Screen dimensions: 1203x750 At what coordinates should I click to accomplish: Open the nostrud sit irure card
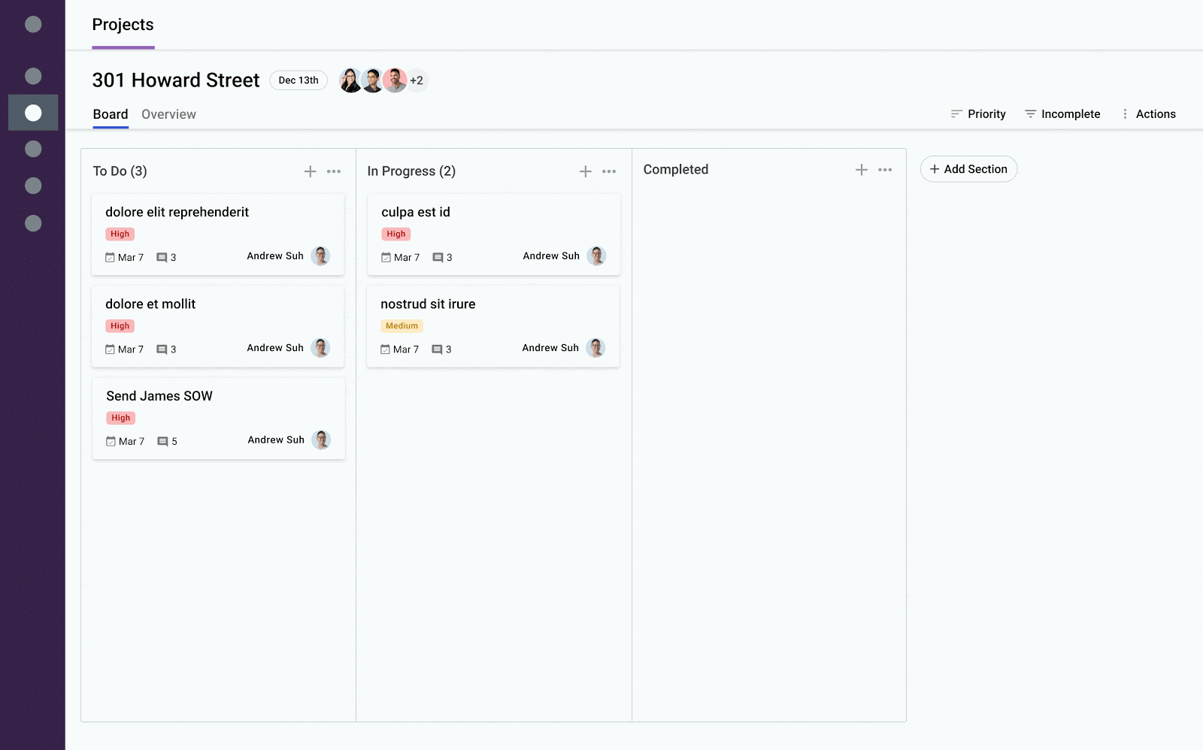(493, 326)
